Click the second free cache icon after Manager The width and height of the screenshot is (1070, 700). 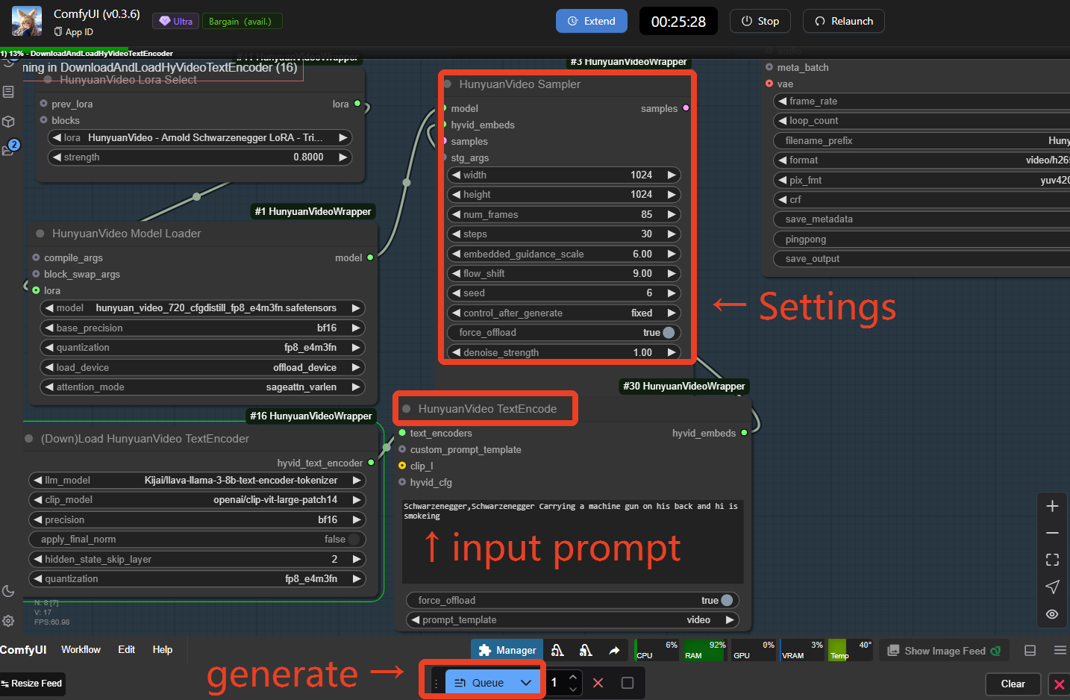coord(586,651)
